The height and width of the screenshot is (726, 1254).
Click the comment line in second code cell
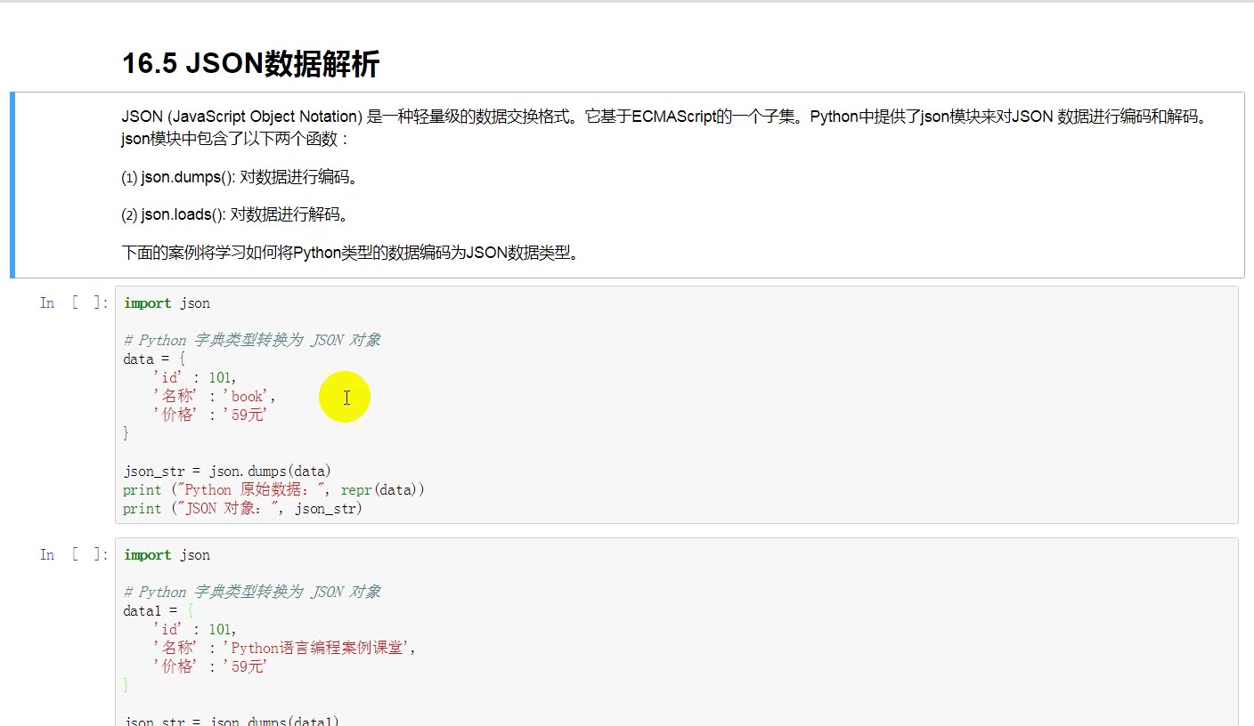[252, 593]
